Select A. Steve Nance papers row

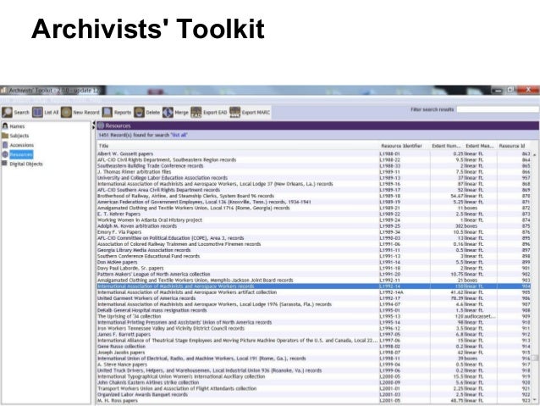pyautogui.click(x=314, y=364)
